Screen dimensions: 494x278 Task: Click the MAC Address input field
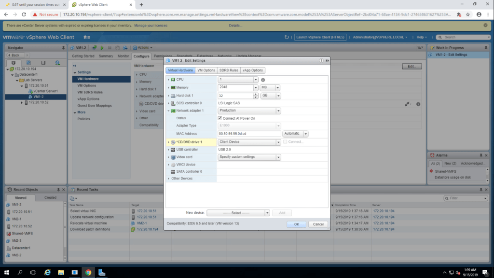(x=249, y=134)
